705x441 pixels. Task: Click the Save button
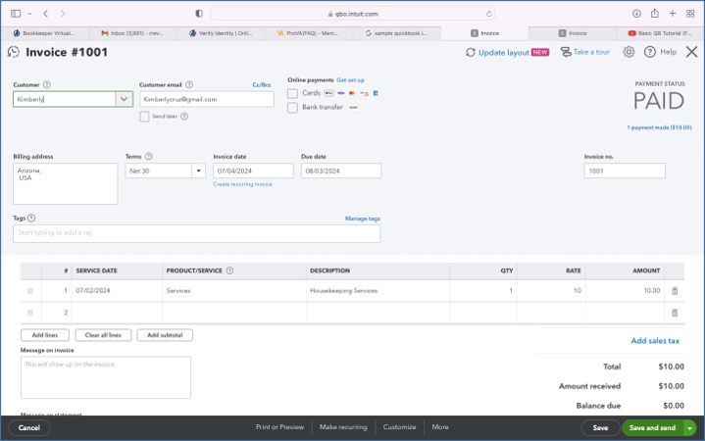point(600,428)
